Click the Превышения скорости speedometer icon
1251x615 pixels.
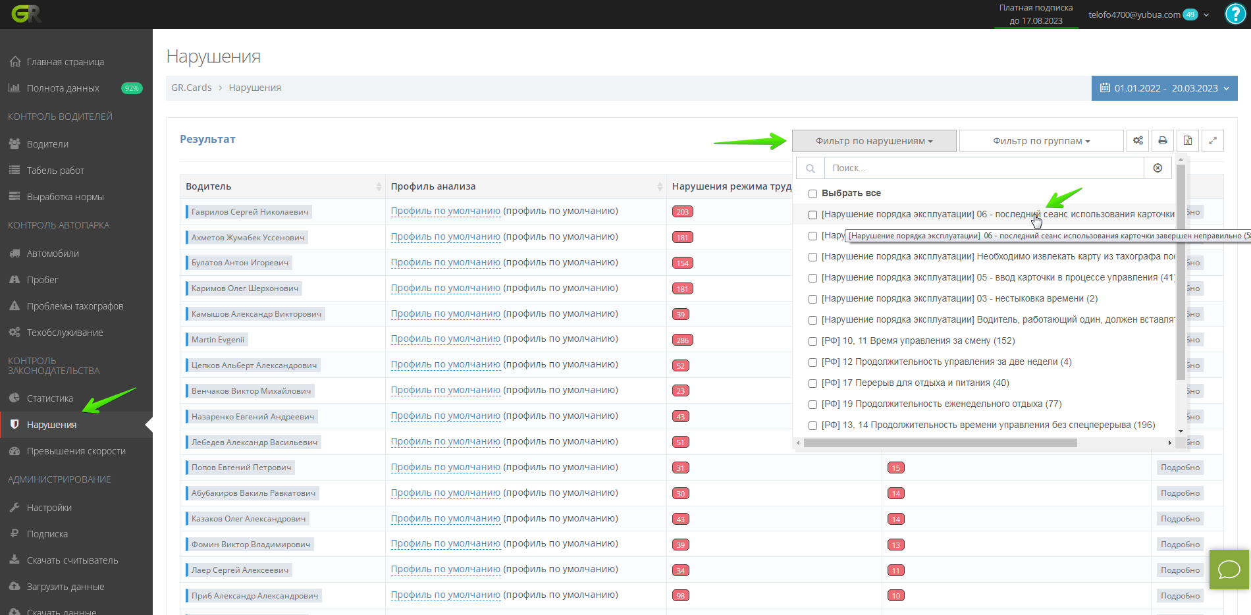tap(14, 450)
